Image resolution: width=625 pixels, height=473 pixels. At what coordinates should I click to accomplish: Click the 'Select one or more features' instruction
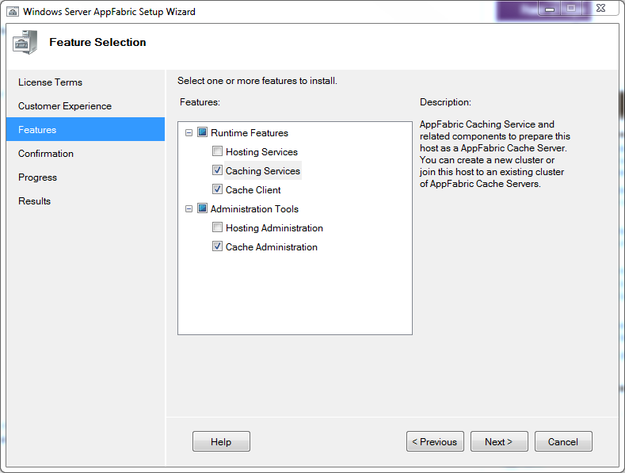[257, 81]
